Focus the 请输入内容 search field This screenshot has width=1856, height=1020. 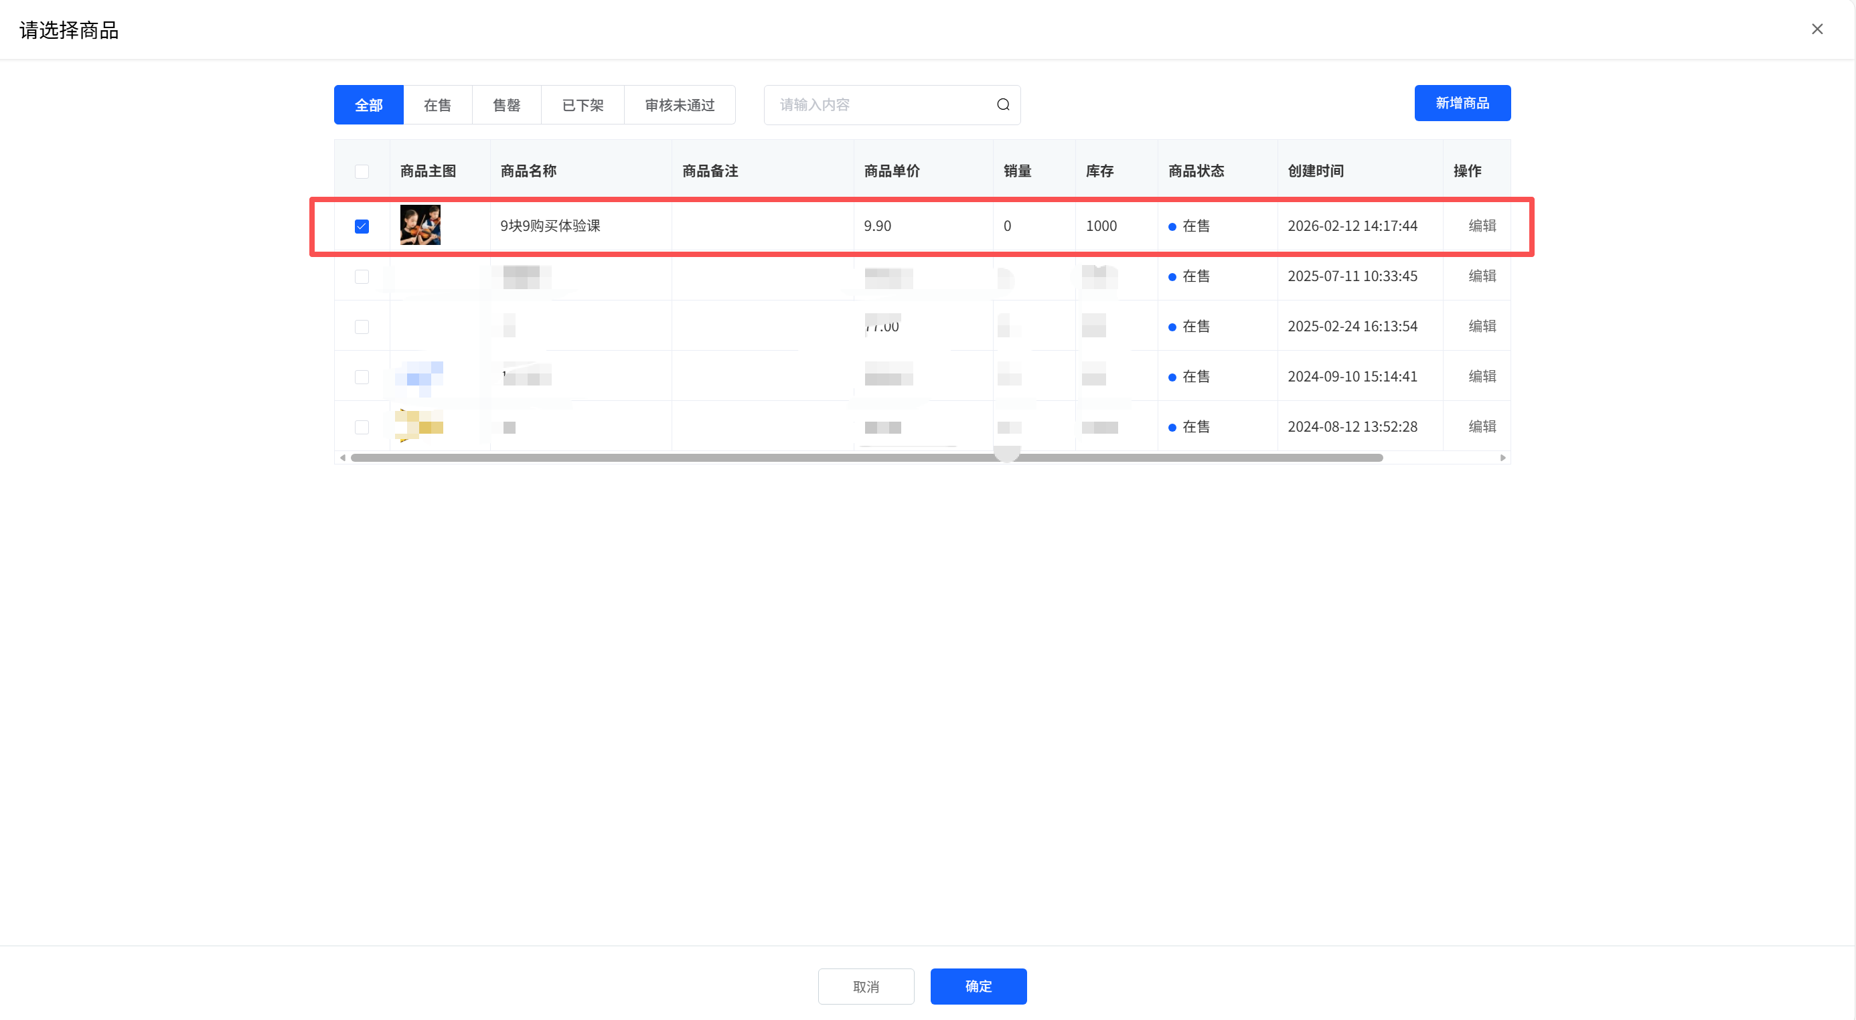(x=879, y=105)
